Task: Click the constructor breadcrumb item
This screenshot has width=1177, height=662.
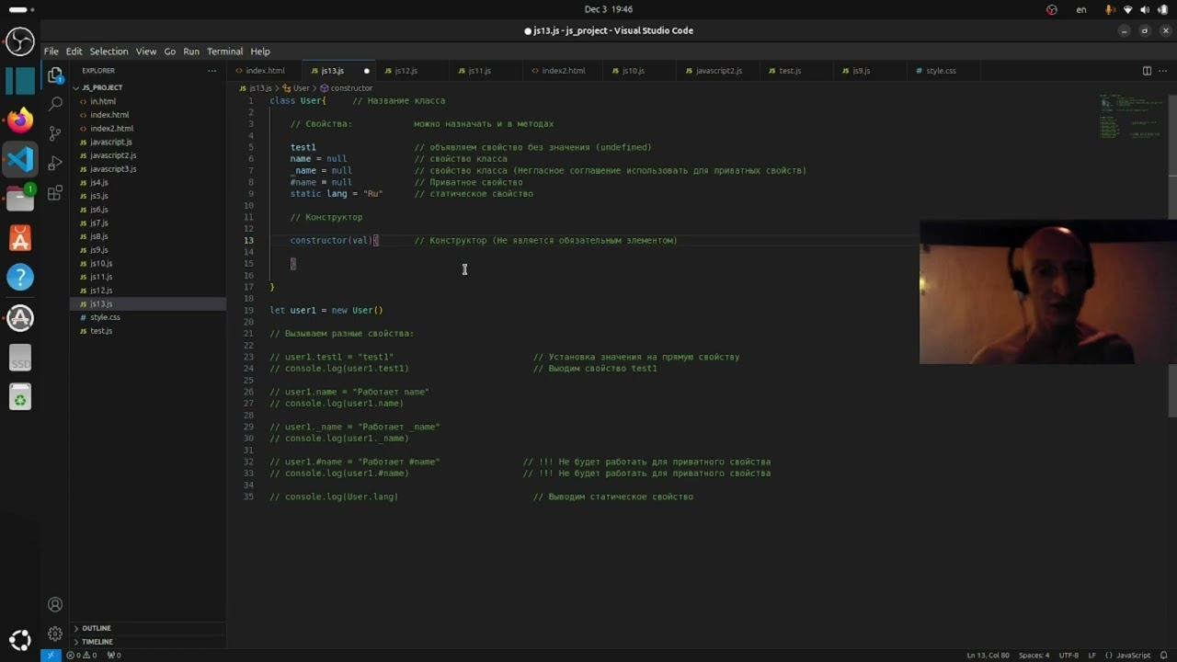Action: tap(346, 88)
